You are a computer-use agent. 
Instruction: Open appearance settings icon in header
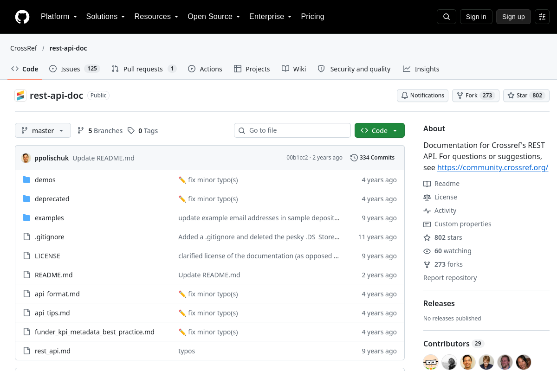[x=542, y=17]
